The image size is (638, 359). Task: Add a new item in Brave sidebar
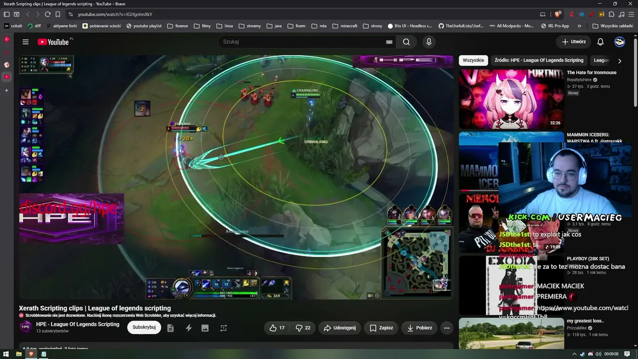tap(6, 90)
